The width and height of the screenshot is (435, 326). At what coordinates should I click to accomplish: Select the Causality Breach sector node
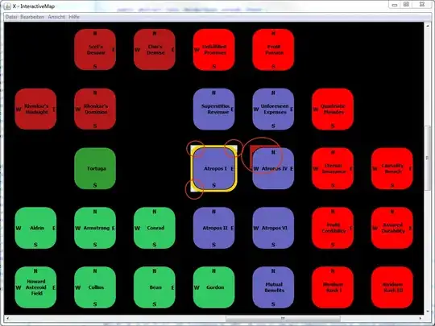[392, 168]
